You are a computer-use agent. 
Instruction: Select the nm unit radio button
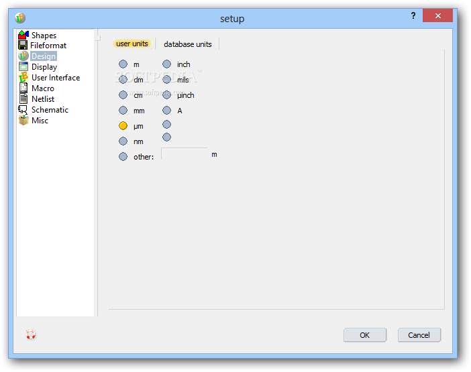pos(123,141)
